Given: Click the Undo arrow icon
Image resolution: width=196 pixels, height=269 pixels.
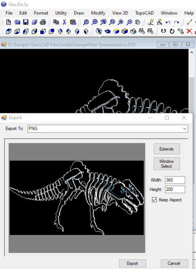Looking at the screenshot, I should [168, 22].
